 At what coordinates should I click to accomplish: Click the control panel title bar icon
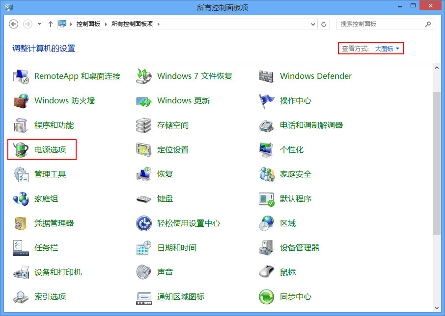[x=8, y=7]
